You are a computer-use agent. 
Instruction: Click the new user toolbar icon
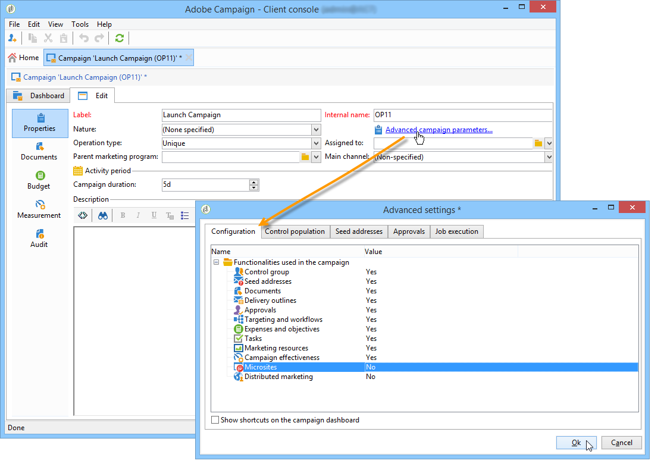coord(12,39)
